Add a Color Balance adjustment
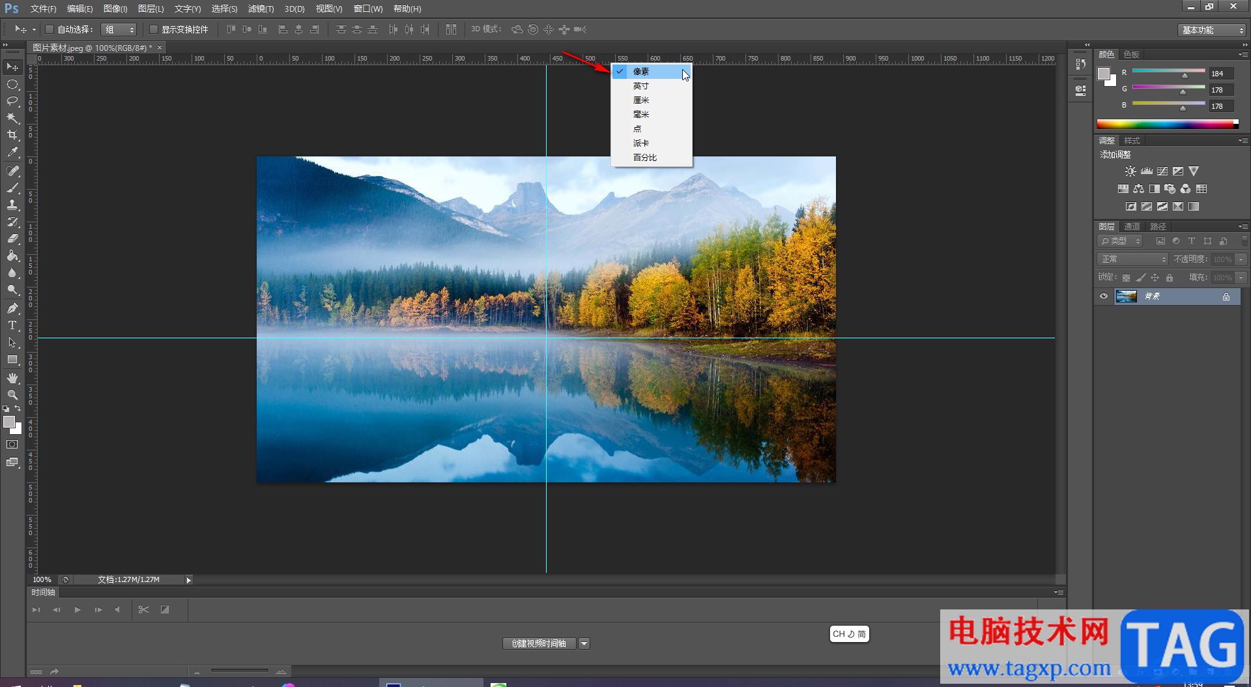Screen dimensions: 1251x687 click(1138, 189)
